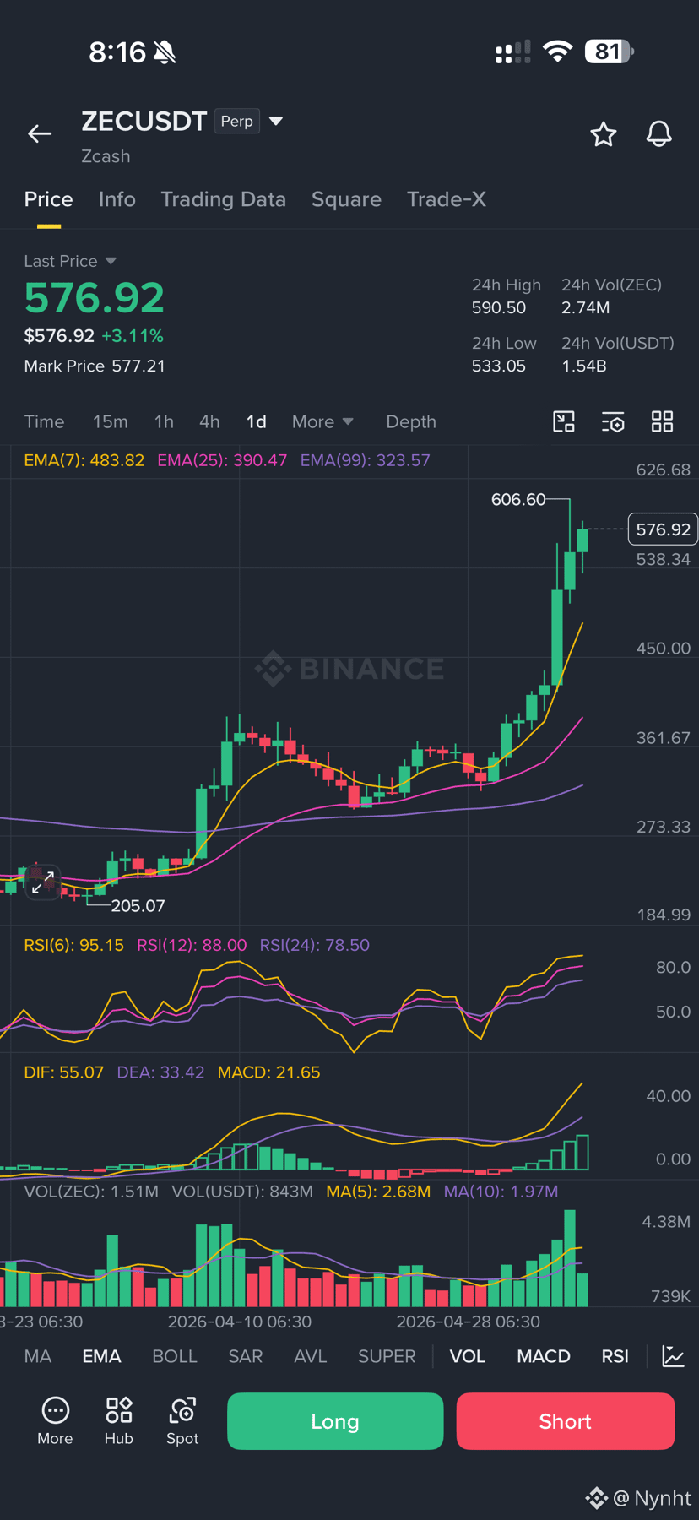Toggle the VOL sub-indicator
The image size is (699, 1520).
click(x=467, y=1356)
